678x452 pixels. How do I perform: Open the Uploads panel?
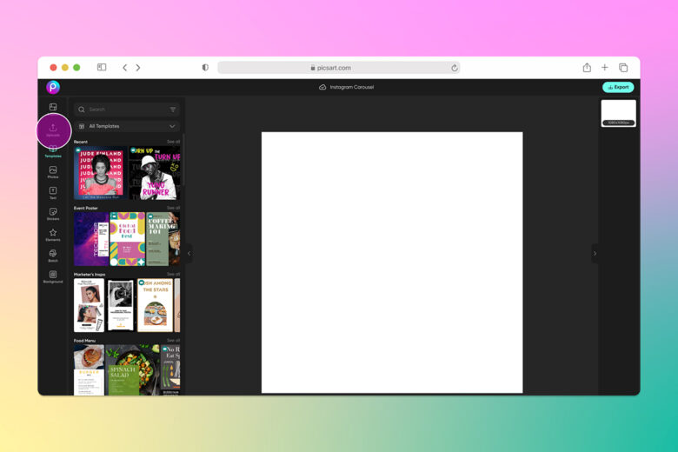(x=53, y=130)
